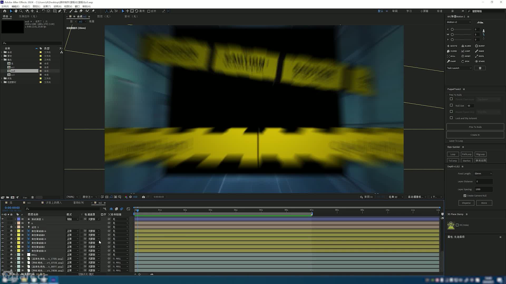Viewport: 506px width, 284px height.
Task: Open the Focal Length 50mm dropdown
Action: coord(483,174)
